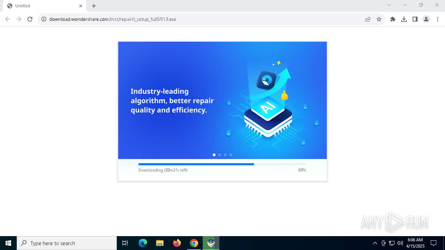
Task: View site information icon in address bar
Action: click(x=44, y=19)
